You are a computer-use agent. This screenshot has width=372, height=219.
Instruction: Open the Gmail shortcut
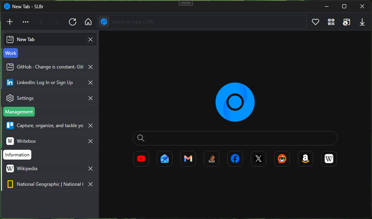[188, 159]
